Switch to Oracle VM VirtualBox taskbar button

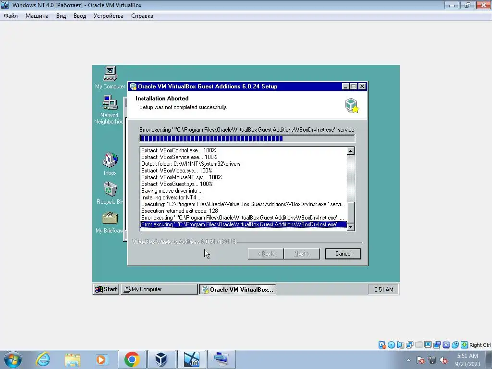tap(237, 289)
